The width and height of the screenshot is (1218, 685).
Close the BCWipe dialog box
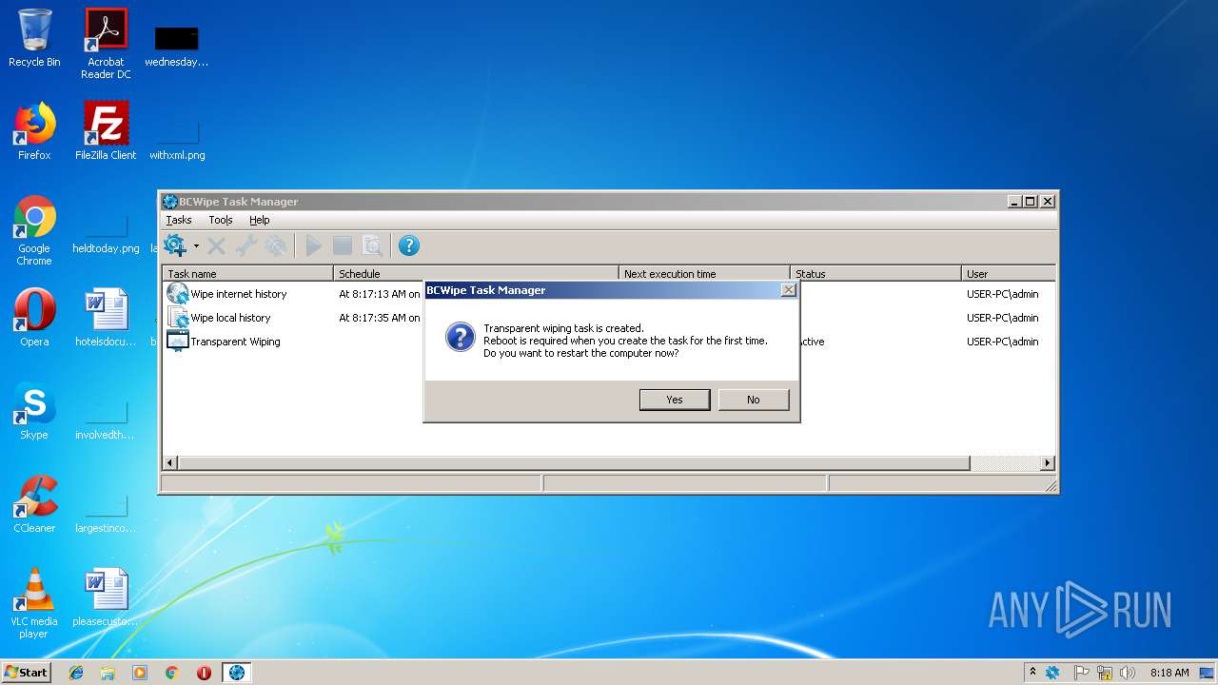(788, 290)
